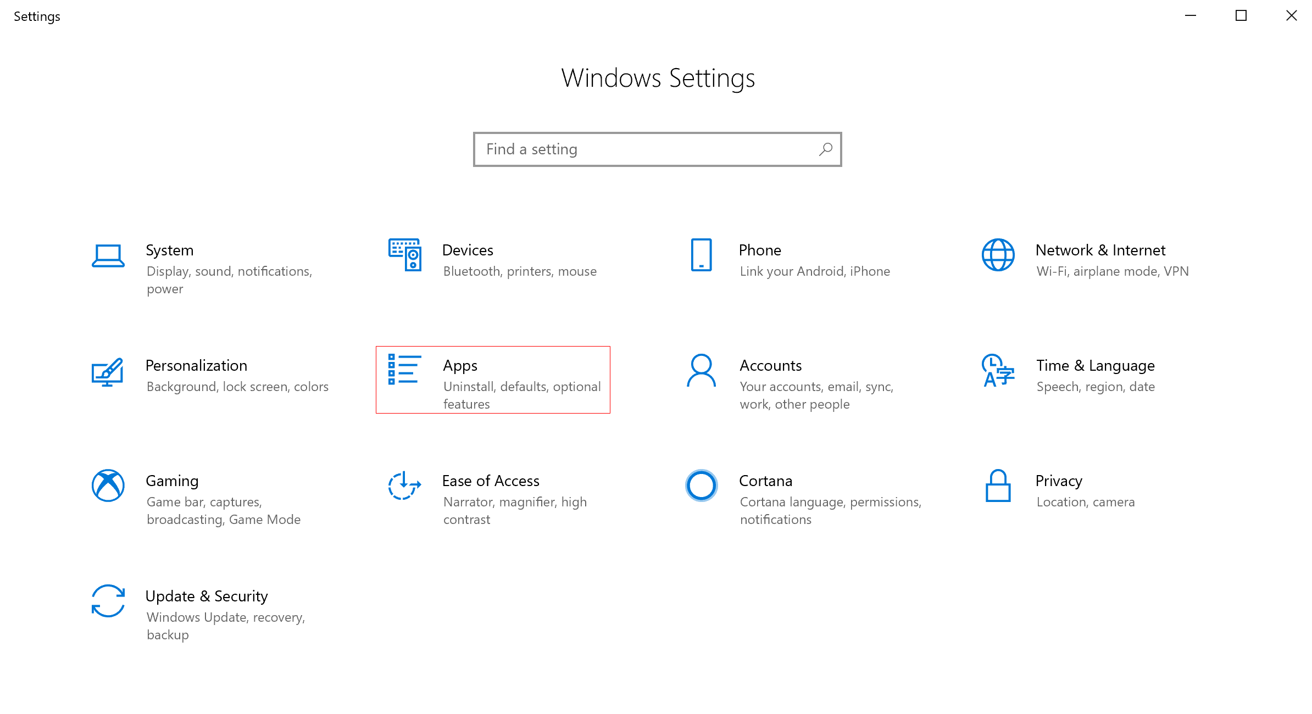
Task: Open Devices via the keyboard-speaker icon
Action: click(405, 255)
